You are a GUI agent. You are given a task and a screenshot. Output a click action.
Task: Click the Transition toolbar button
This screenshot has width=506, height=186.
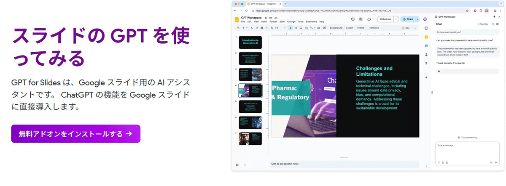click(x=374, y=28)
